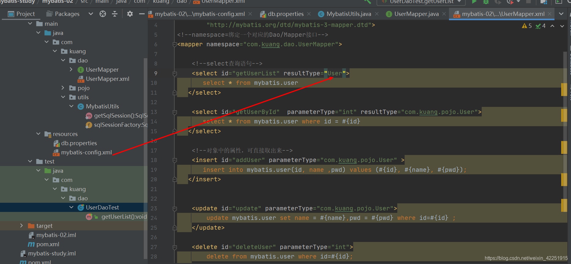Fold the mapper tag at line 6

(175, 45)
